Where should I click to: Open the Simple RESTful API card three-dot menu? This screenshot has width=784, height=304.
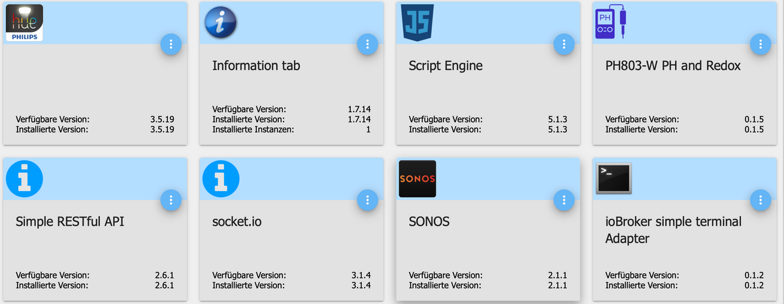[x=171, y=200]
